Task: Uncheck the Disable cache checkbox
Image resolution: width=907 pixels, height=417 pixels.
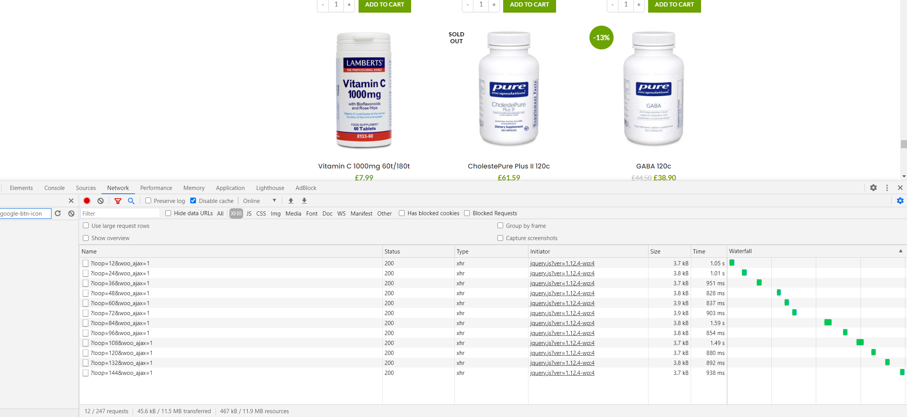Action: pyautogui.click(x=193, y=201)
